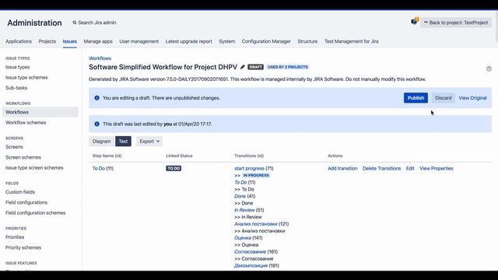Click Add transition action
Image resolution: width=498 pixels, height=280 pixels.
click(x=342, y=168)
